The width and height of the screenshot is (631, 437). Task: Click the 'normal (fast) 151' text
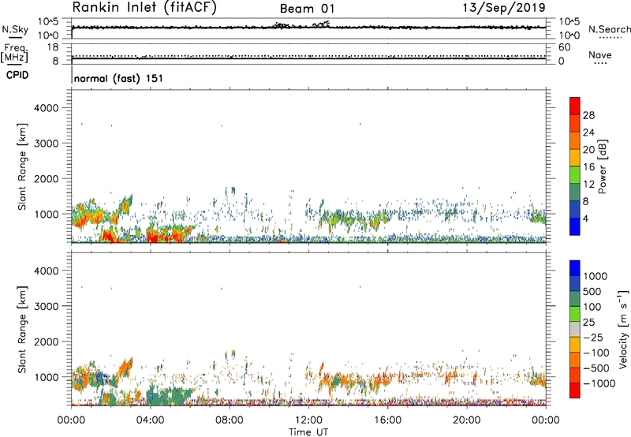[119, 78]
